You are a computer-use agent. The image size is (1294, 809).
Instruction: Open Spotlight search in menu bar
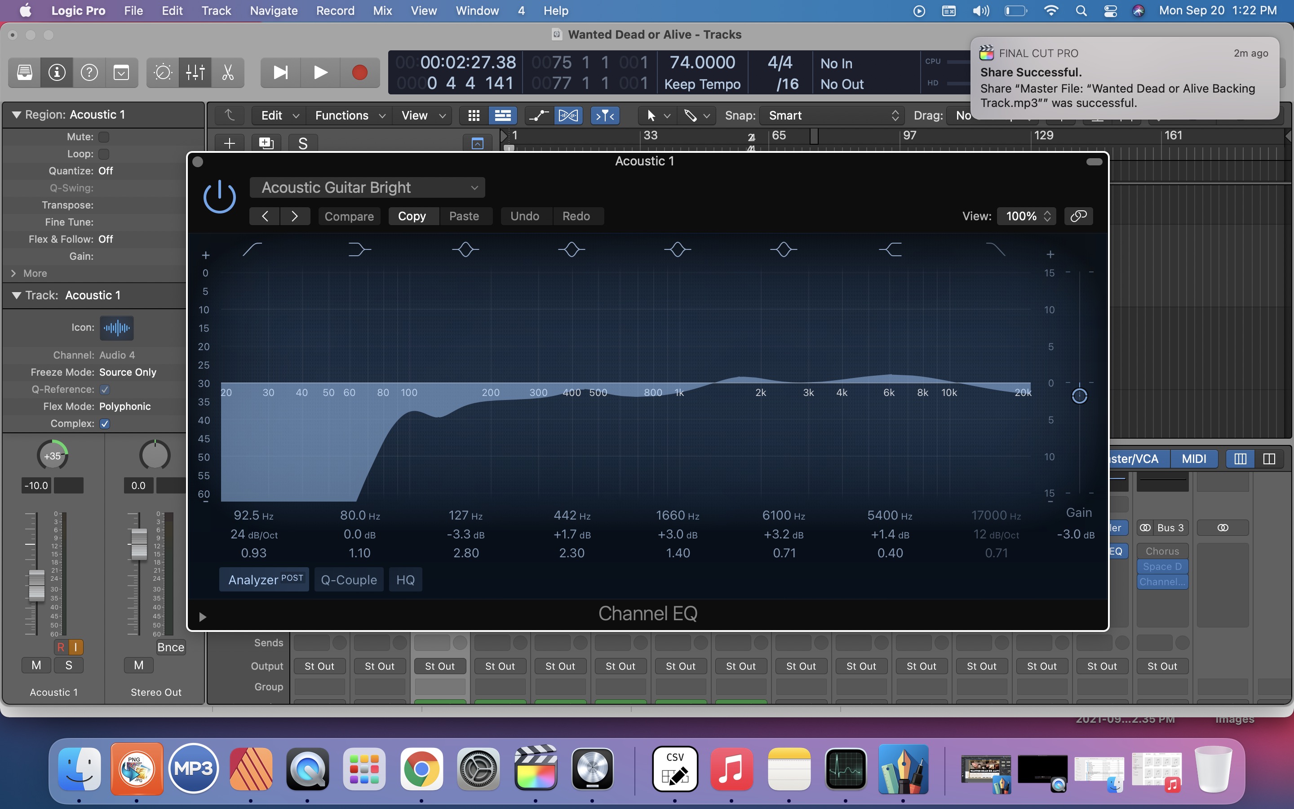(x=1081, y=11)
